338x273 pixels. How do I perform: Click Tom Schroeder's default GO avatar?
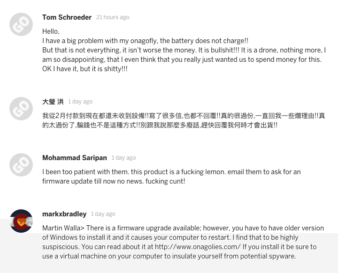21,24
